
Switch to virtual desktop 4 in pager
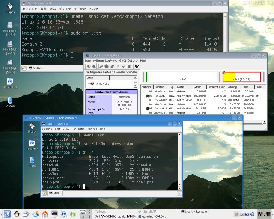point(89,216)
